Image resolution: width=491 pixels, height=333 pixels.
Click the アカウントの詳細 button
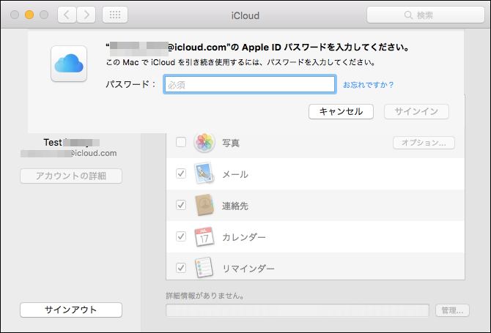pos(71,176)
